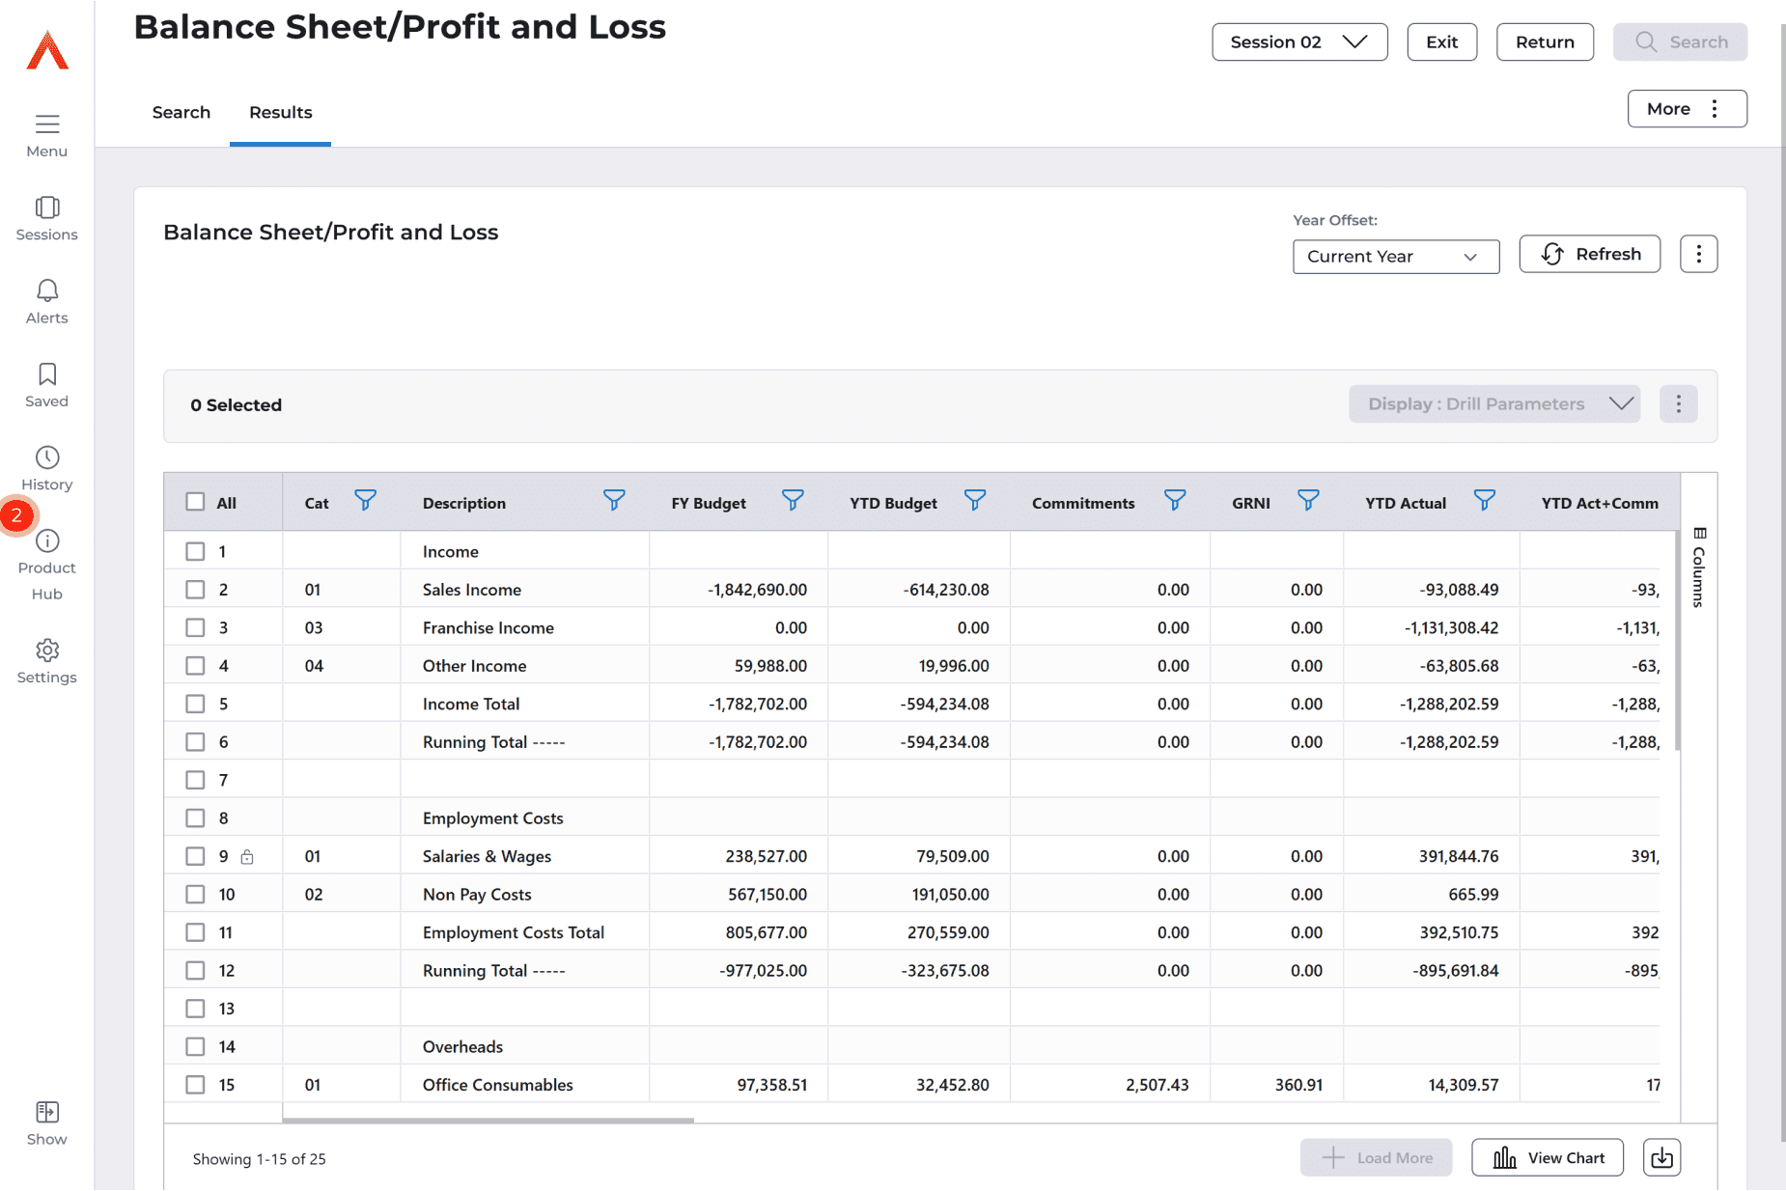Viewport: 1786px width, 1191px height.
Task: Open the Year Offset Current Year dropdown
Action: [x=1395, y=257]
